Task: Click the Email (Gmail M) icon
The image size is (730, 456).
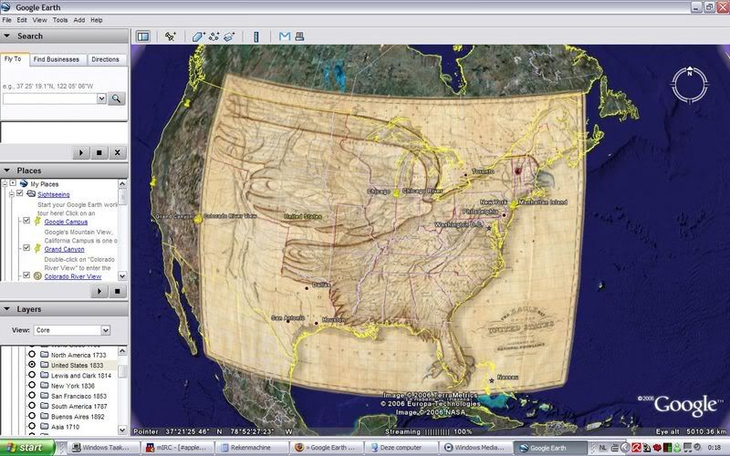Action: click(x=285, y=36)
